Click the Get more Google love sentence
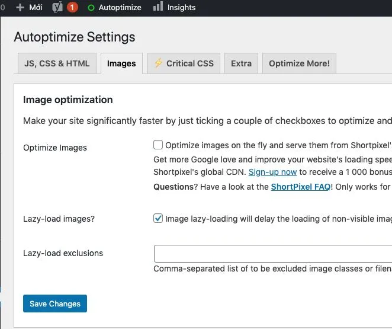The height and width of the screenshot is (329, 392). click(x=272, y=159)
